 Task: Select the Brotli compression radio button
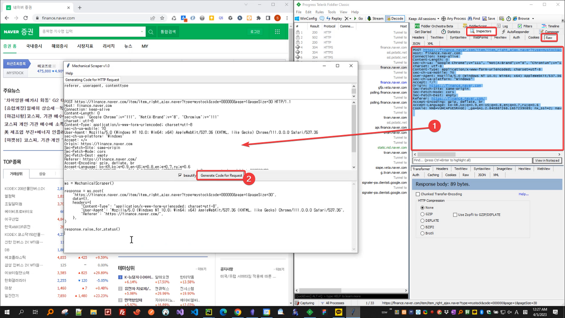point(422,233)
